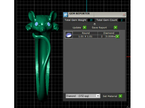Open the Diamond (3.52 spg) material dropdown
Screen dimensions: 145x108
[83, 96]
